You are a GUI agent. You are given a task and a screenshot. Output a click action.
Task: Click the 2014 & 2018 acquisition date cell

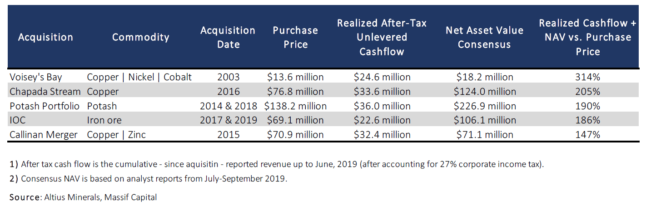(229, 106)
